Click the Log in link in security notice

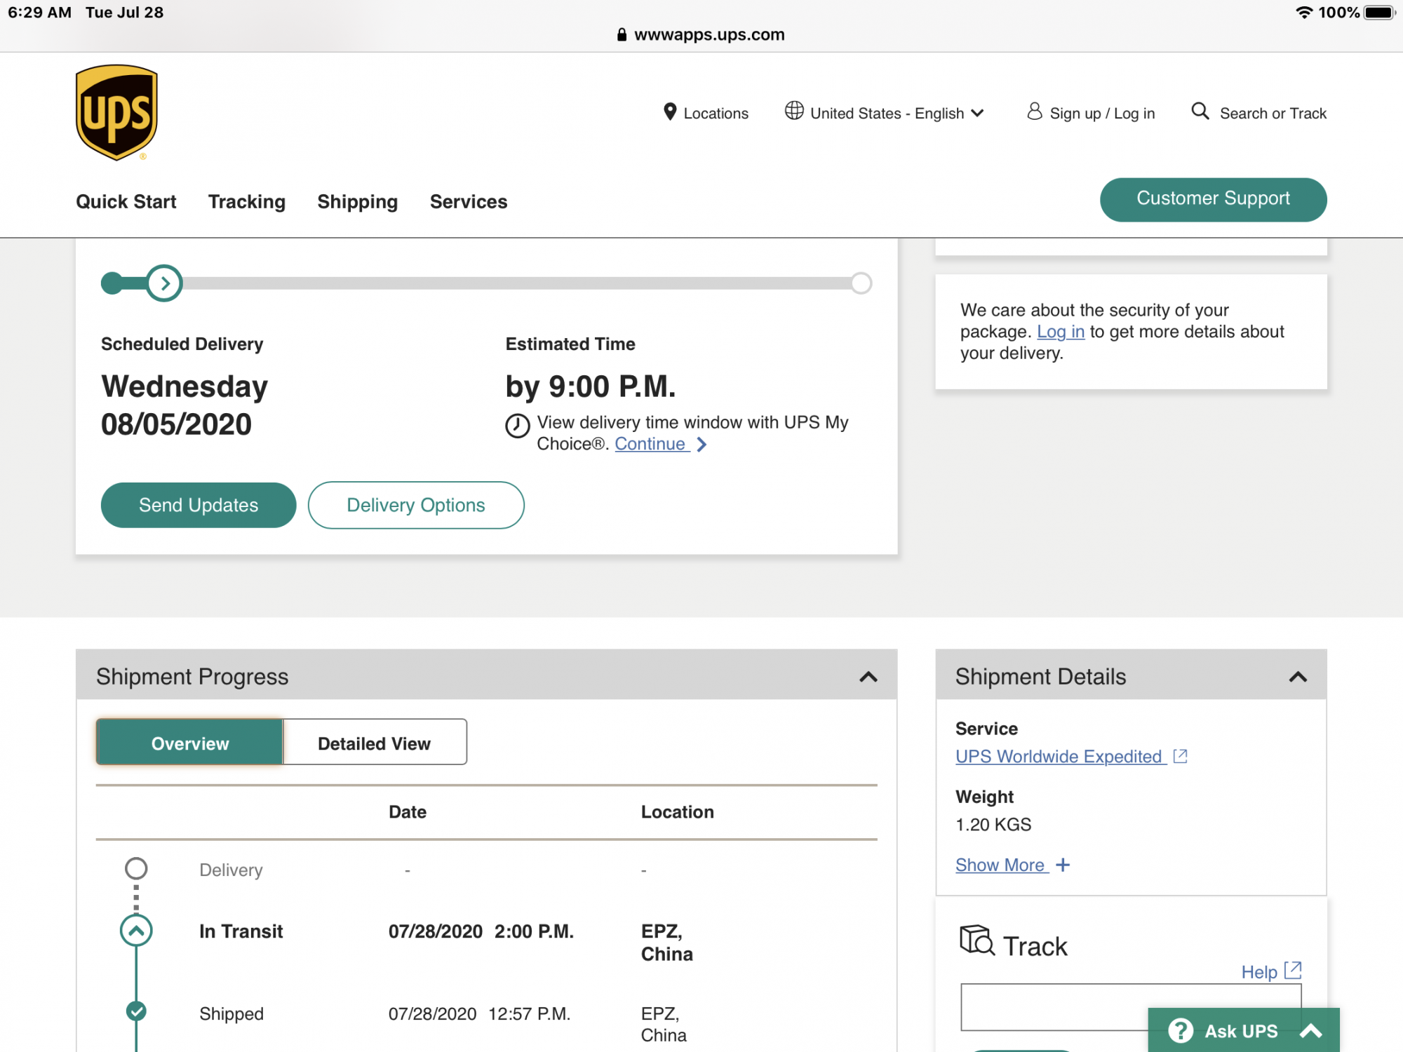pyautogui.click(x=1061, y=332)
